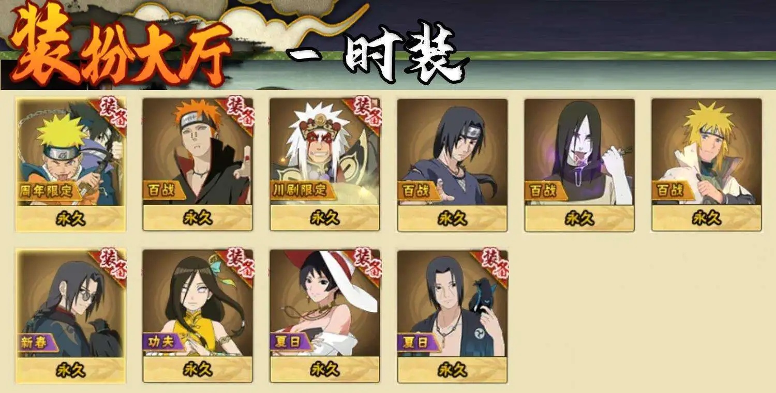Select the 功夫 yellow dress costume card

pyautogui.click(x=198, y=316)
